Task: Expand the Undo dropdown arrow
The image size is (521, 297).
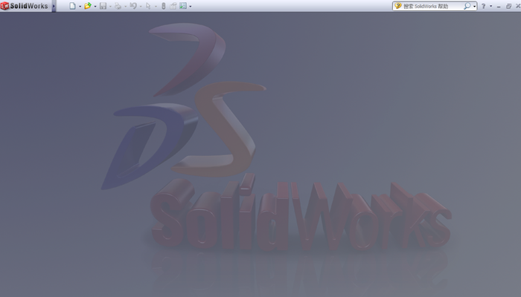Action: pos(141,6)
